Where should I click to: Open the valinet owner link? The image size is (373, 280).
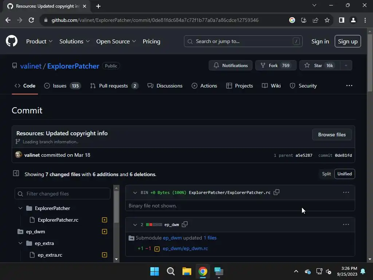31,66
